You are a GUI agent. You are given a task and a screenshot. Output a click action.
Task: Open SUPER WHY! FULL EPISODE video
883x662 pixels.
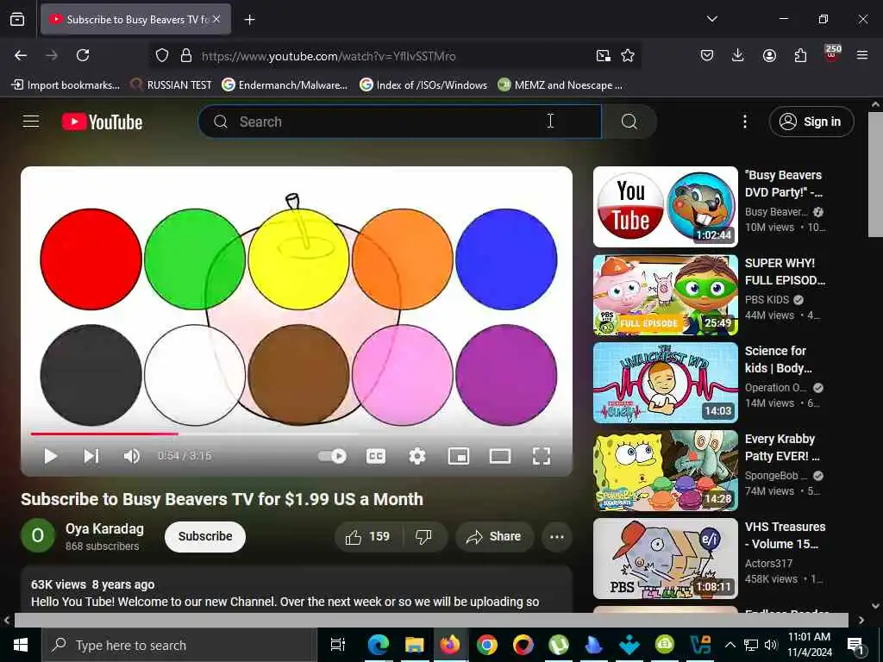tap(665, 295)
